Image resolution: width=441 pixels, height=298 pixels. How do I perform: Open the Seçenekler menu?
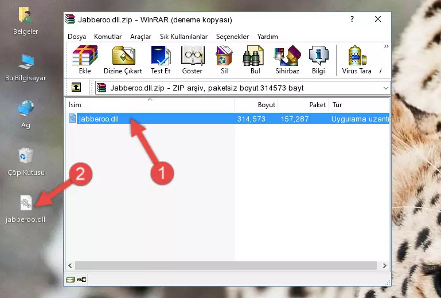coord(232,37)
